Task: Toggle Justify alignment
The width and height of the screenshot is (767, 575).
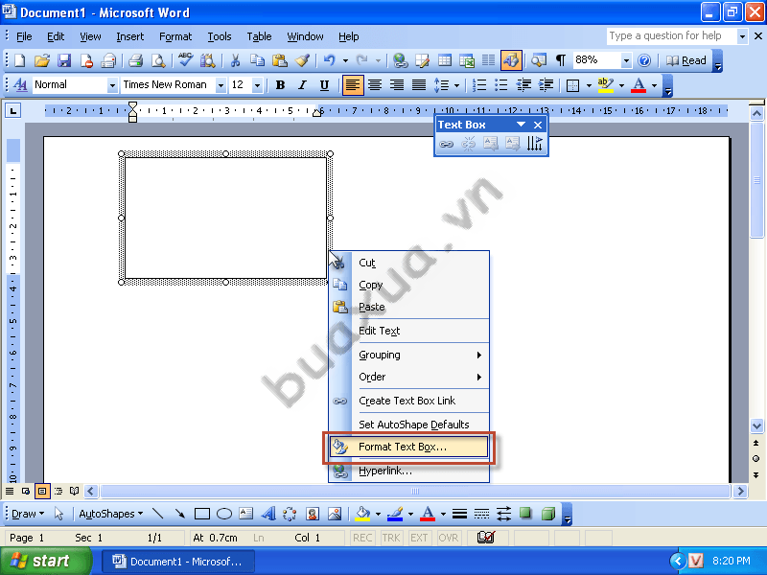Action: click(x=419, y=85)
